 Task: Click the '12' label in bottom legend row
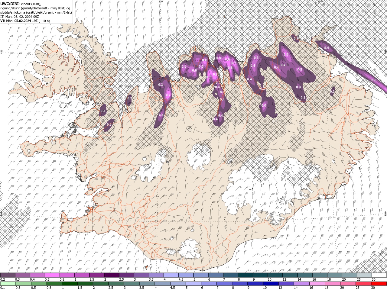pos(281,288)
